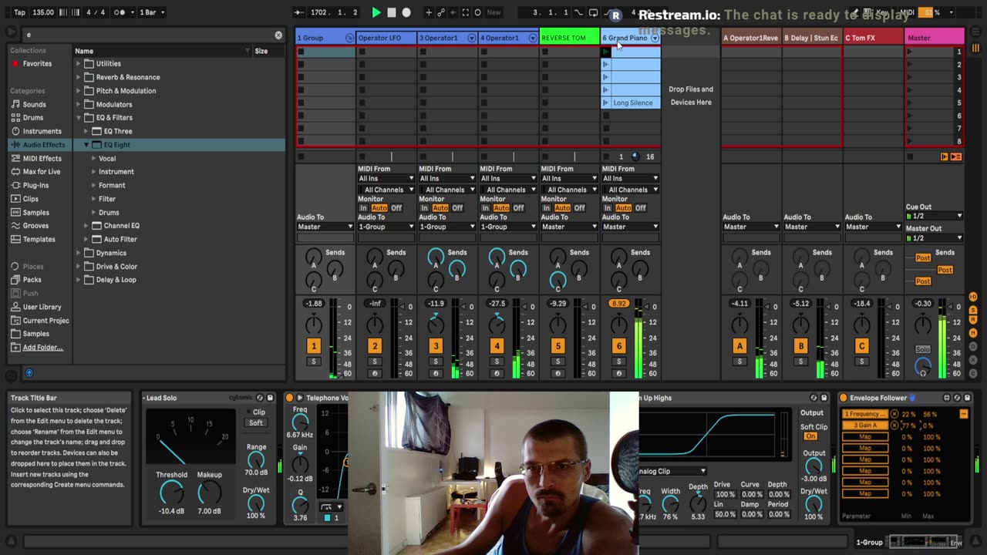Open Packs in Places
This screenshot has height=555, width=987.
pos(32,280)
